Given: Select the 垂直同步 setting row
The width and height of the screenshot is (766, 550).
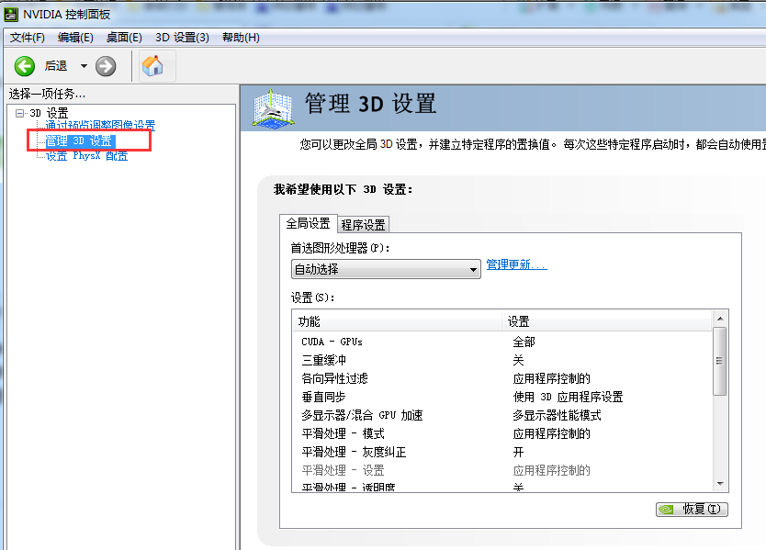Looking at the screenshot, I should 503,397.
